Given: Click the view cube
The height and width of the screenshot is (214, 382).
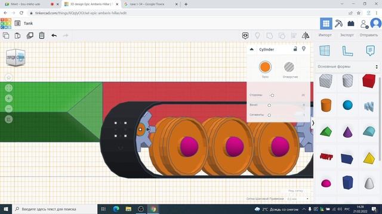Looking at the screenshot, I should click(x=16, y=58).
